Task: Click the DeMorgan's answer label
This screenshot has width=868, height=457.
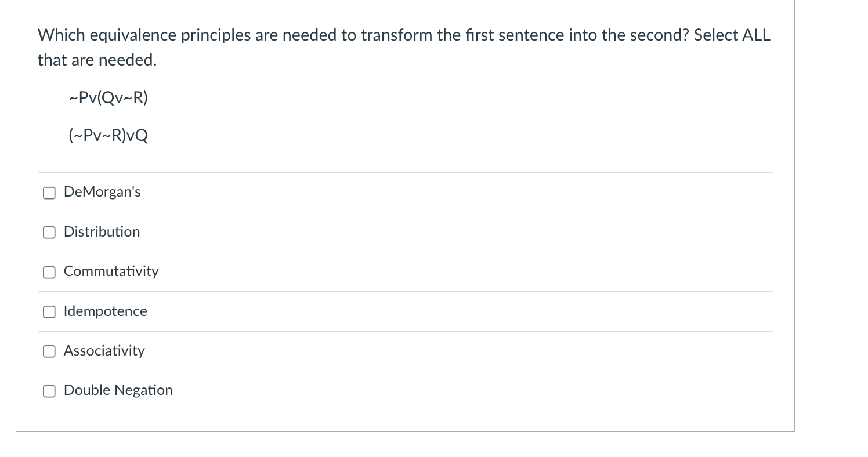Action: [102, 192]
